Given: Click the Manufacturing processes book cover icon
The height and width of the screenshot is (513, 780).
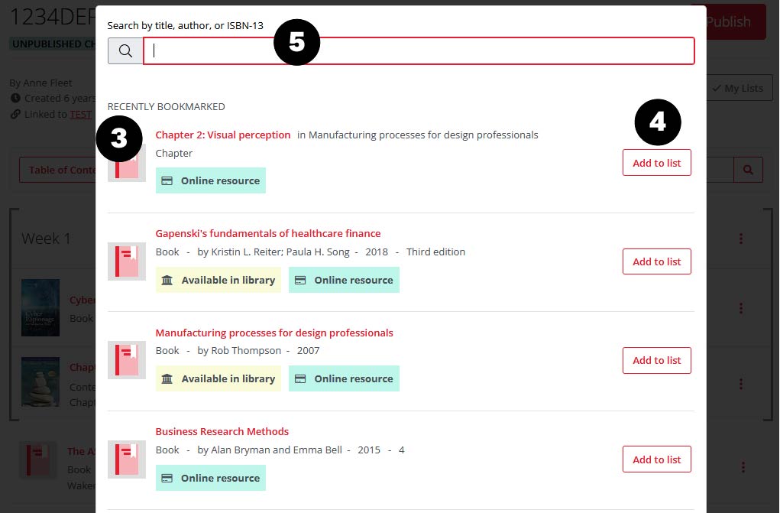Looking at the screenshot, I should tap(126, 361).
